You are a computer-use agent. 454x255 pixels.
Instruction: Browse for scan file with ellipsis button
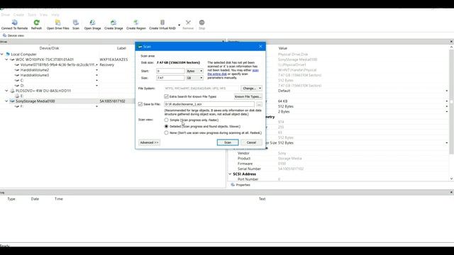tap(259, 104)
